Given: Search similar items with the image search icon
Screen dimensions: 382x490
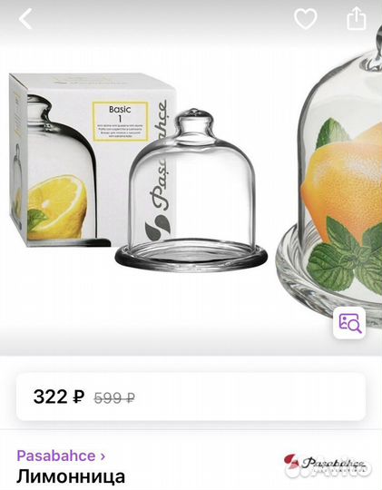Looking at the screenshot, I should pyautogui.click(x=349, y=323).
